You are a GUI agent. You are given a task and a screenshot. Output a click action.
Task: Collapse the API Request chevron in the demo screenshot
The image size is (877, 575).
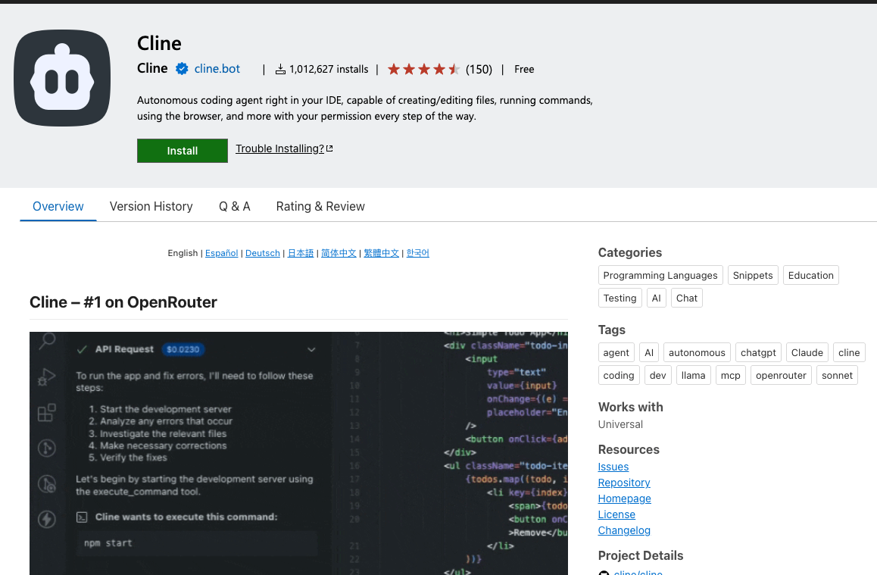click(x=311, y=349)
